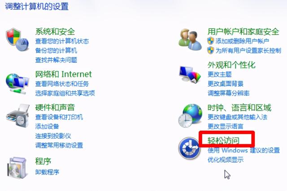
Task: Click the Ease of Access blue icon
Action: pyautogui.click(x=189, y=148)
